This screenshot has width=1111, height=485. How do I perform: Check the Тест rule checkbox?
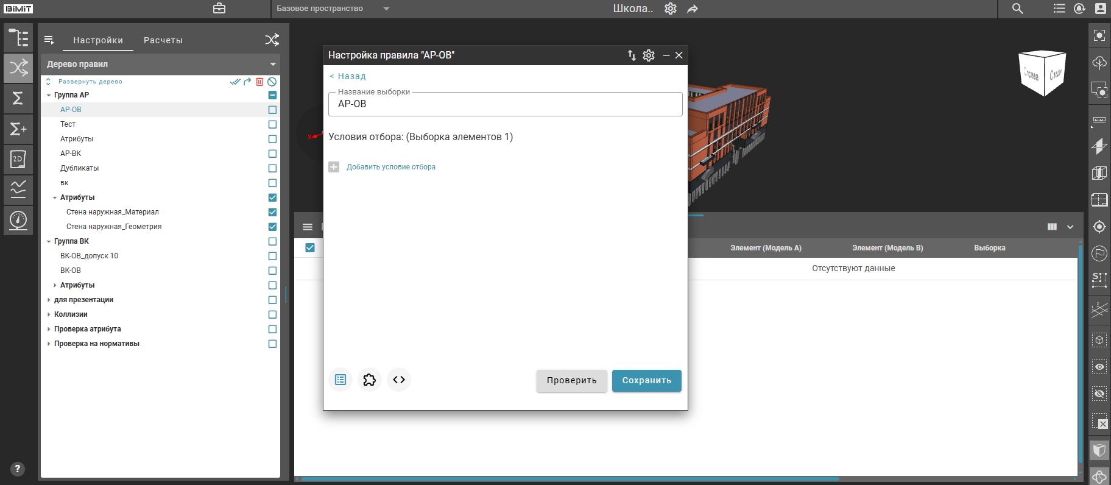272,124
